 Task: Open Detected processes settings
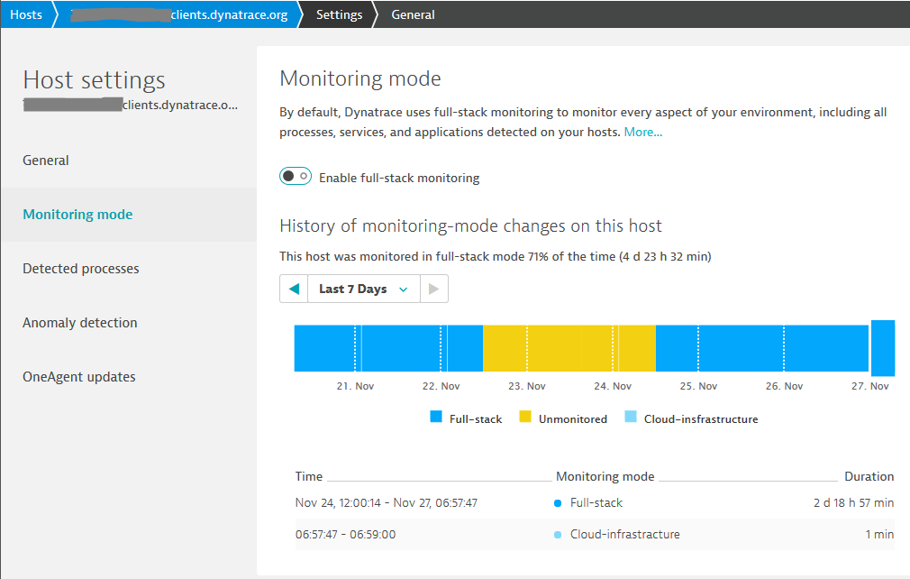(81, 269)
